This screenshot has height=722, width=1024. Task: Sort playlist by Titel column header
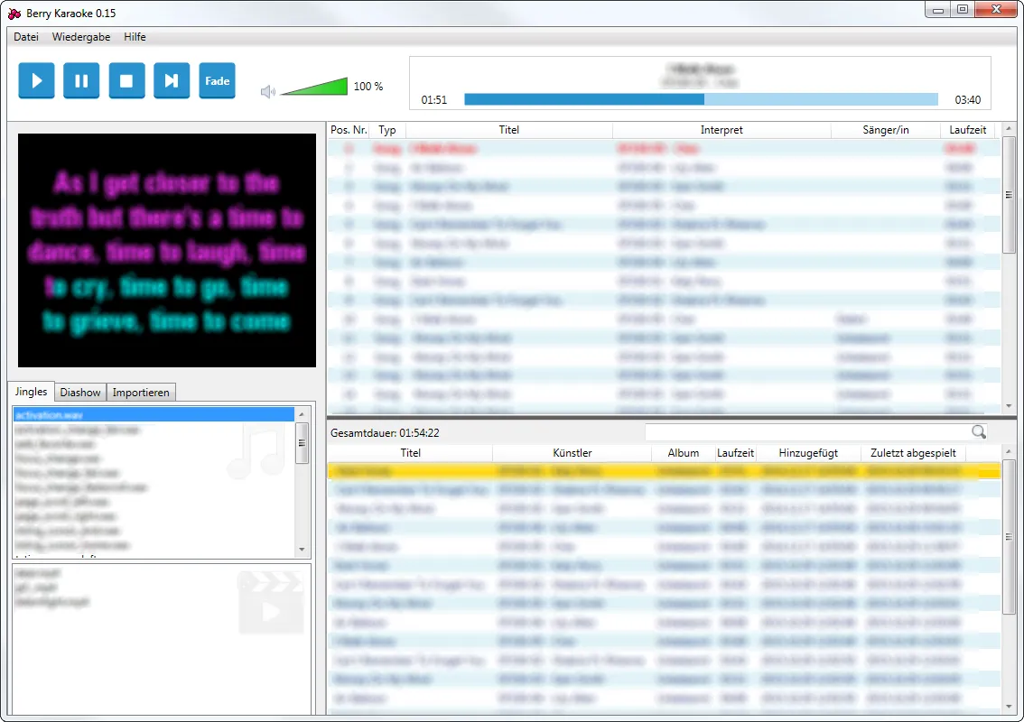(508, 130)
